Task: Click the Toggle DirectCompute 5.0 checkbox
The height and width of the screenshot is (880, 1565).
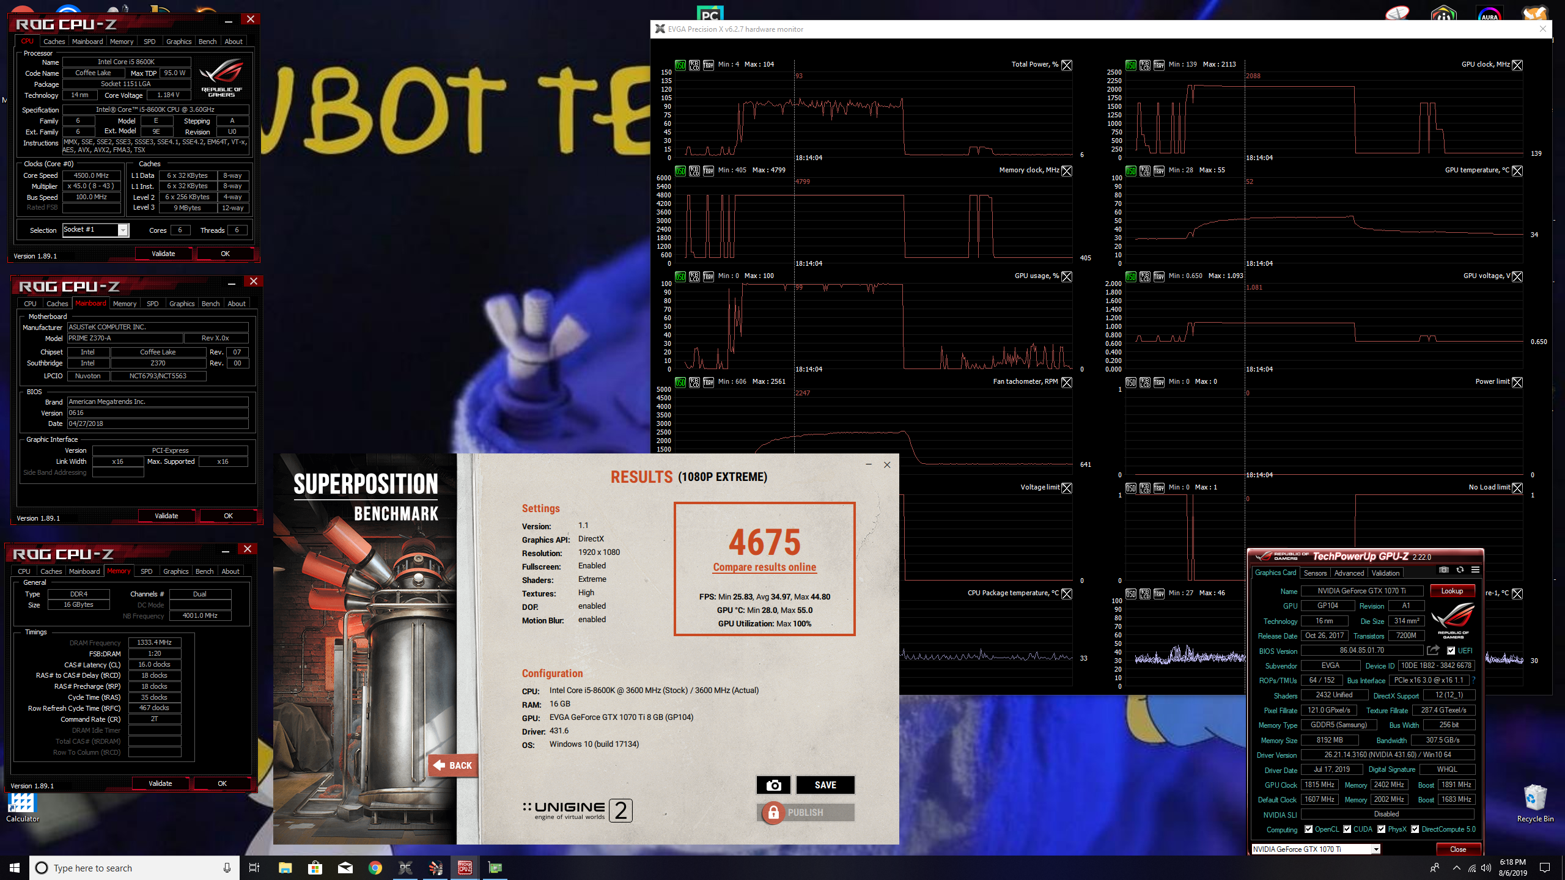Action: tap(1415, 829)
